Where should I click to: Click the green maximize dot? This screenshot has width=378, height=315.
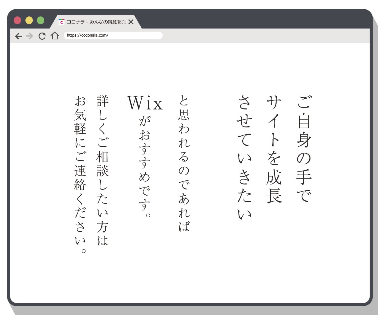[41, 20]
